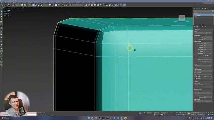Screen dimensions: 214x120
Task: Open the Group menu
Action: click(14, 3)
